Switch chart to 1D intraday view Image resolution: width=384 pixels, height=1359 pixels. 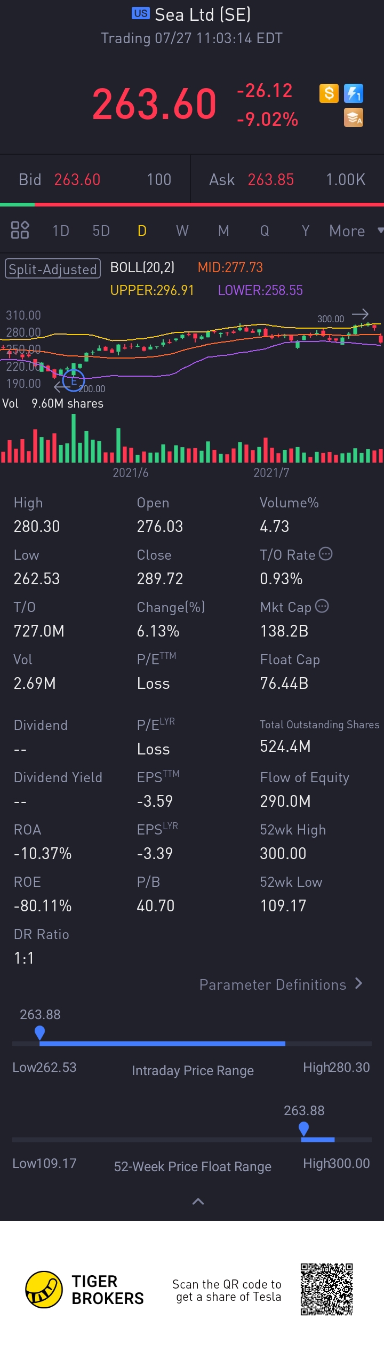(61, 231)
